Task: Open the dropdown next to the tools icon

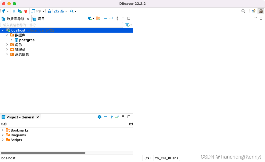Action: [66, 11]
